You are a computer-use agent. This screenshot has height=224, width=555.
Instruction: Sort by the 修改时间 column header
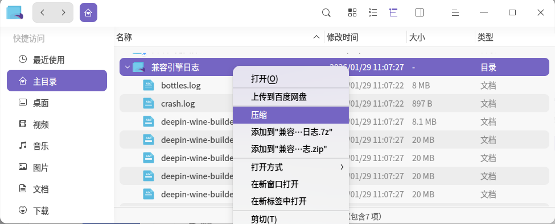point(342,37)
